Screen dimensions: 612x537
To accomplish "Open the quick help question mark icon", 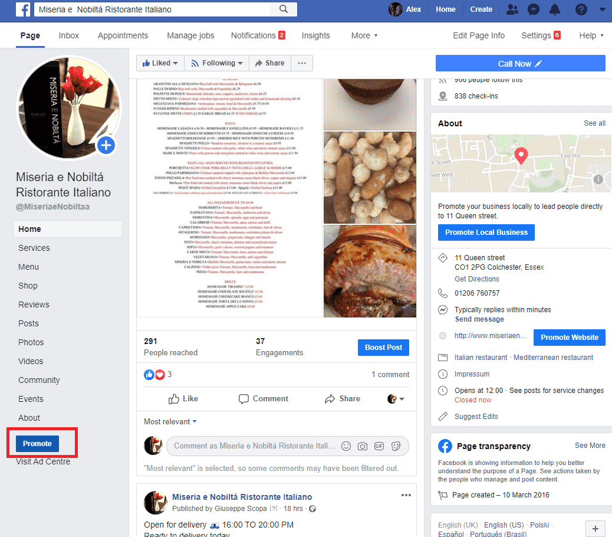I will tap(581, 9).
